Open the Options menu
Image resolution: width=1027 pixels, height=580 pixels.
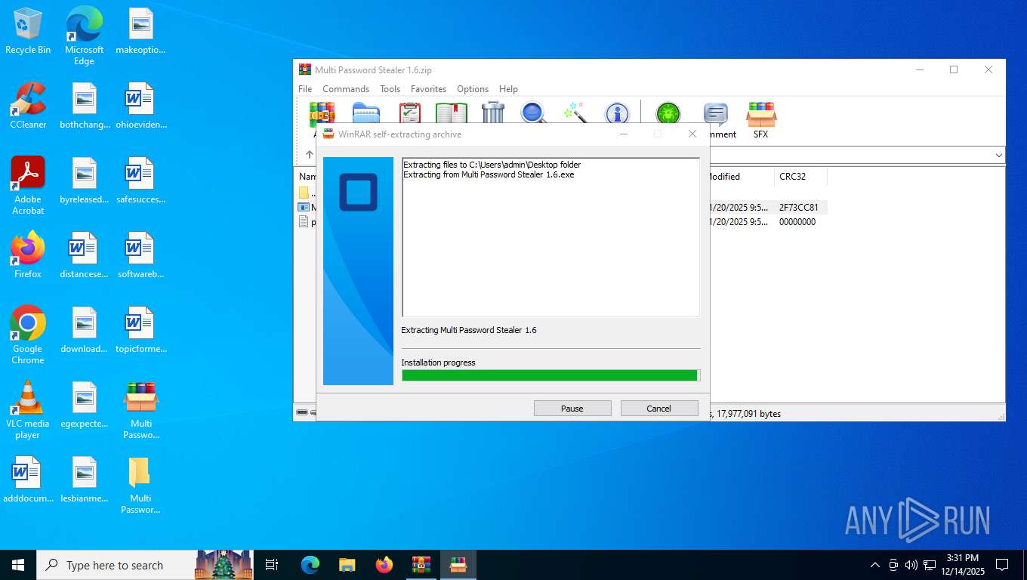[x=473, y=88]
